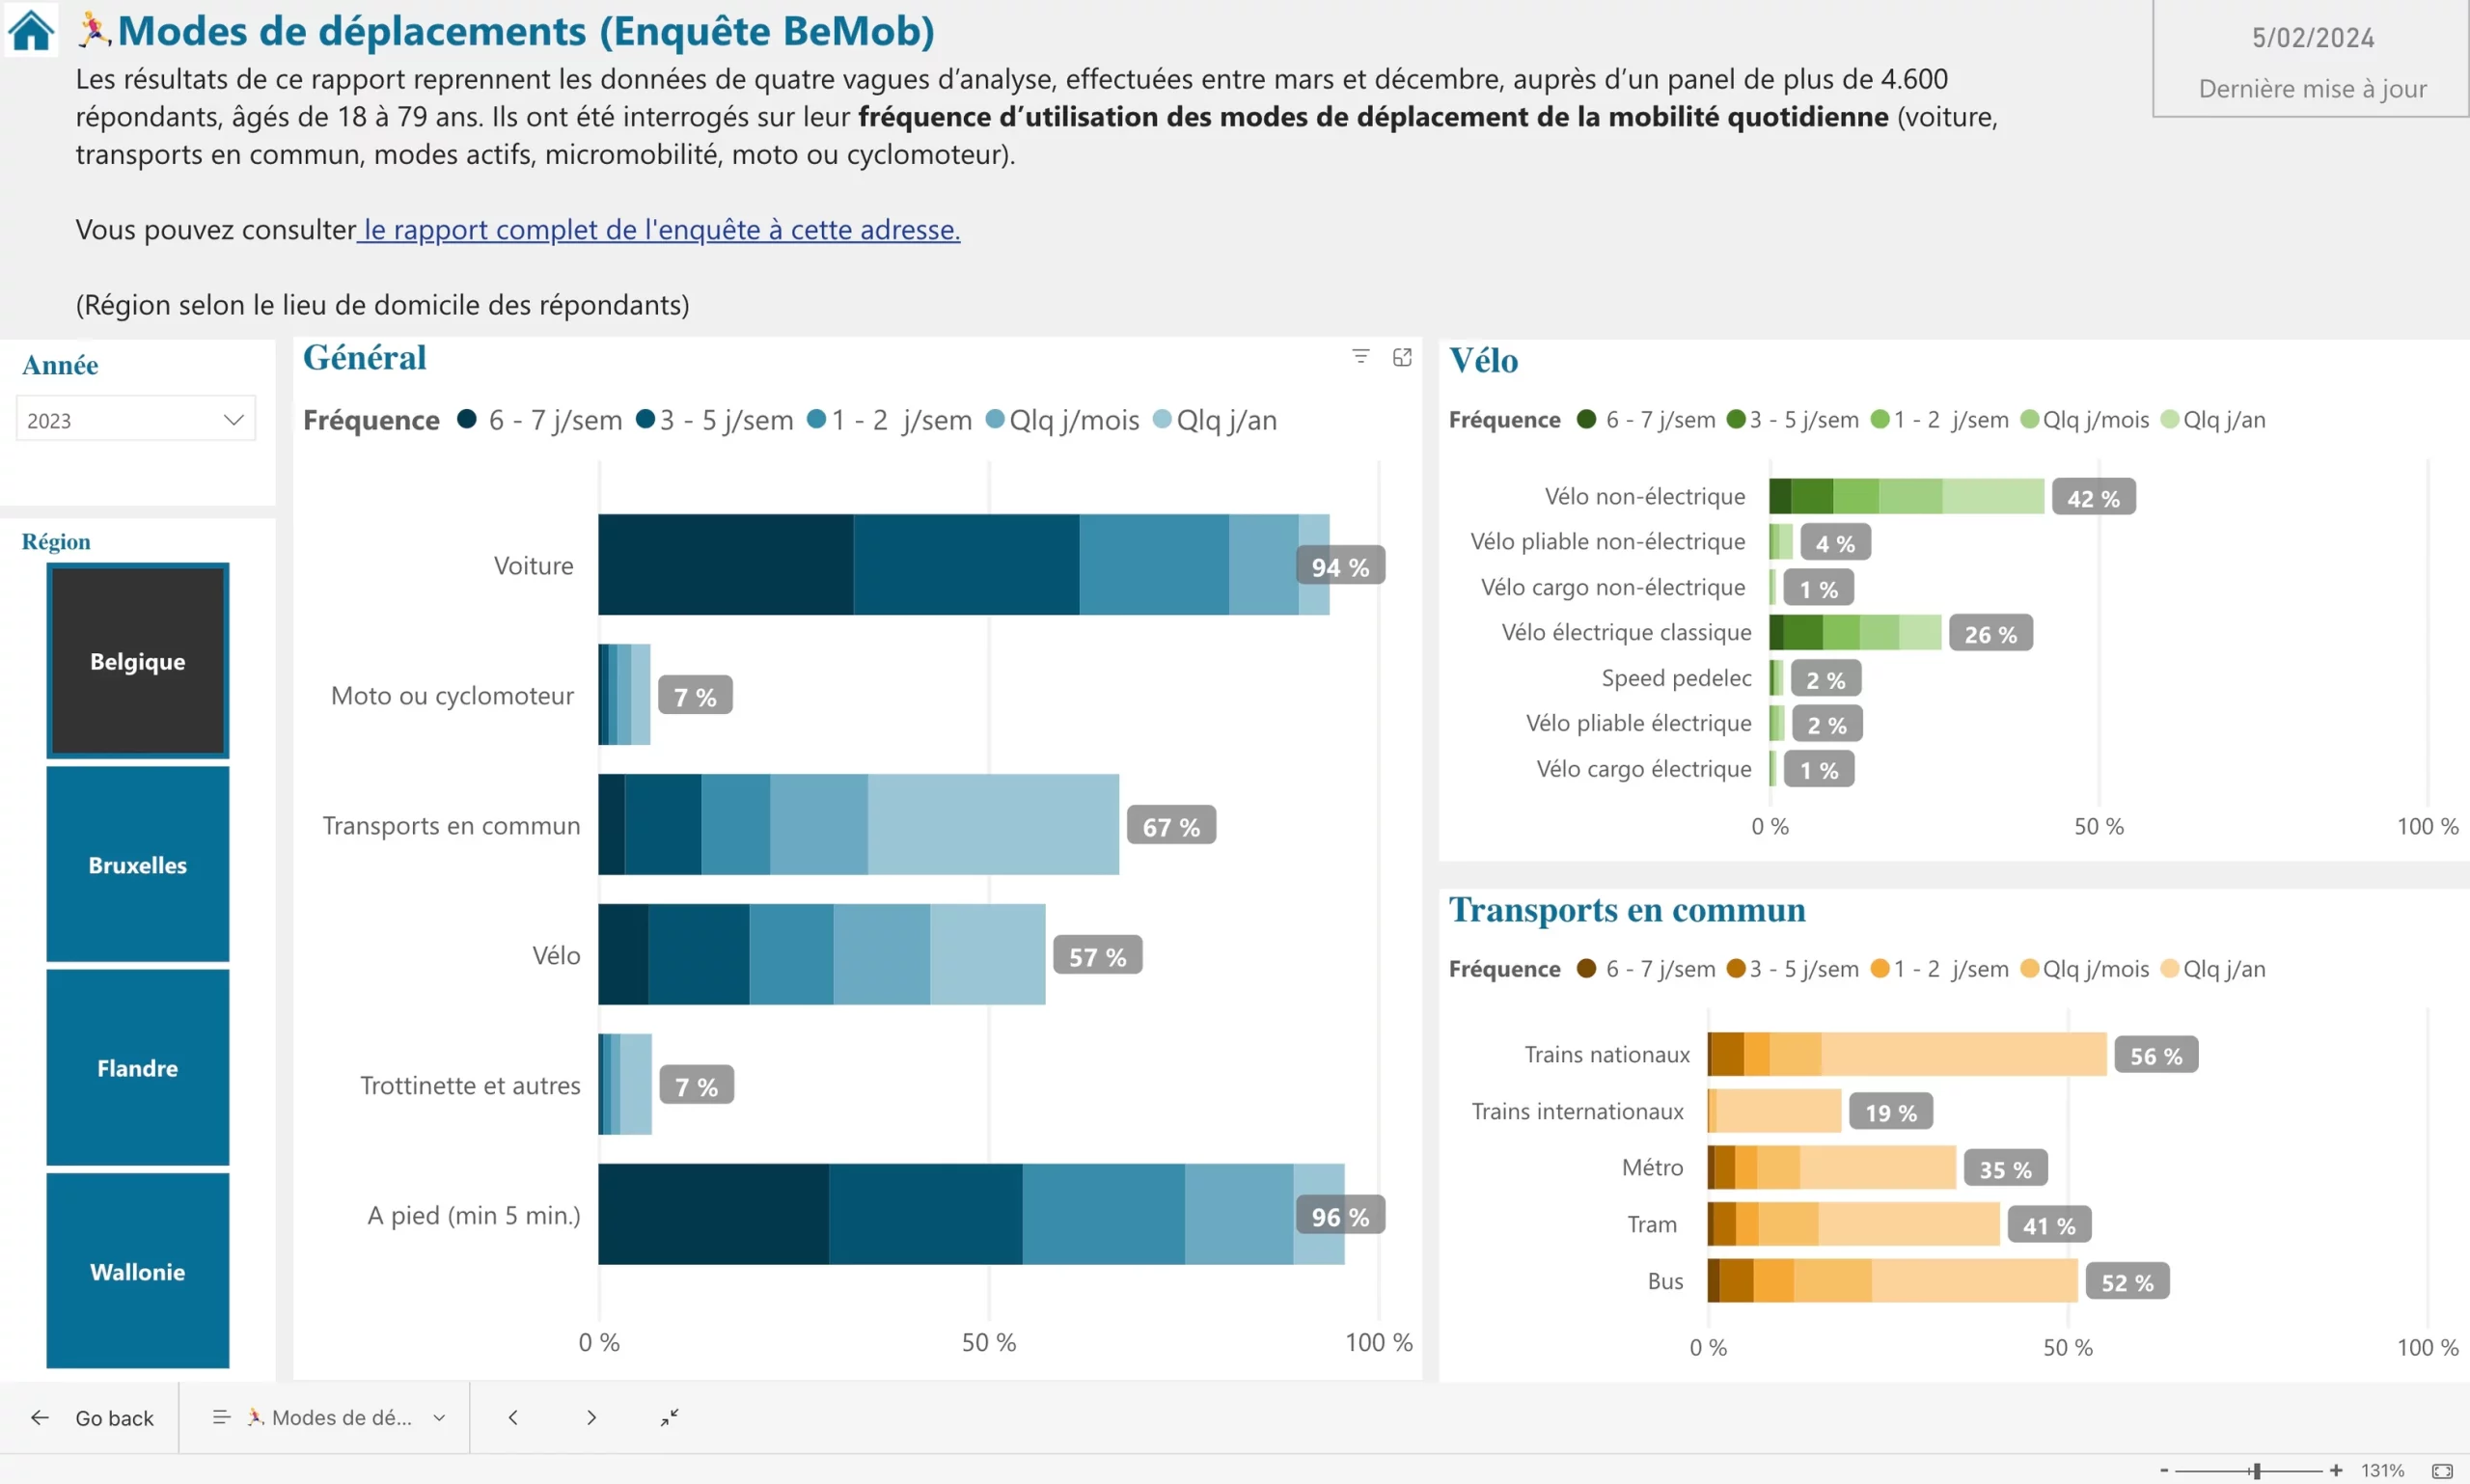Click Focus mode icon on Général chart
2470x1484 pixels.
pyautogui.click(x=1402, y=357)
